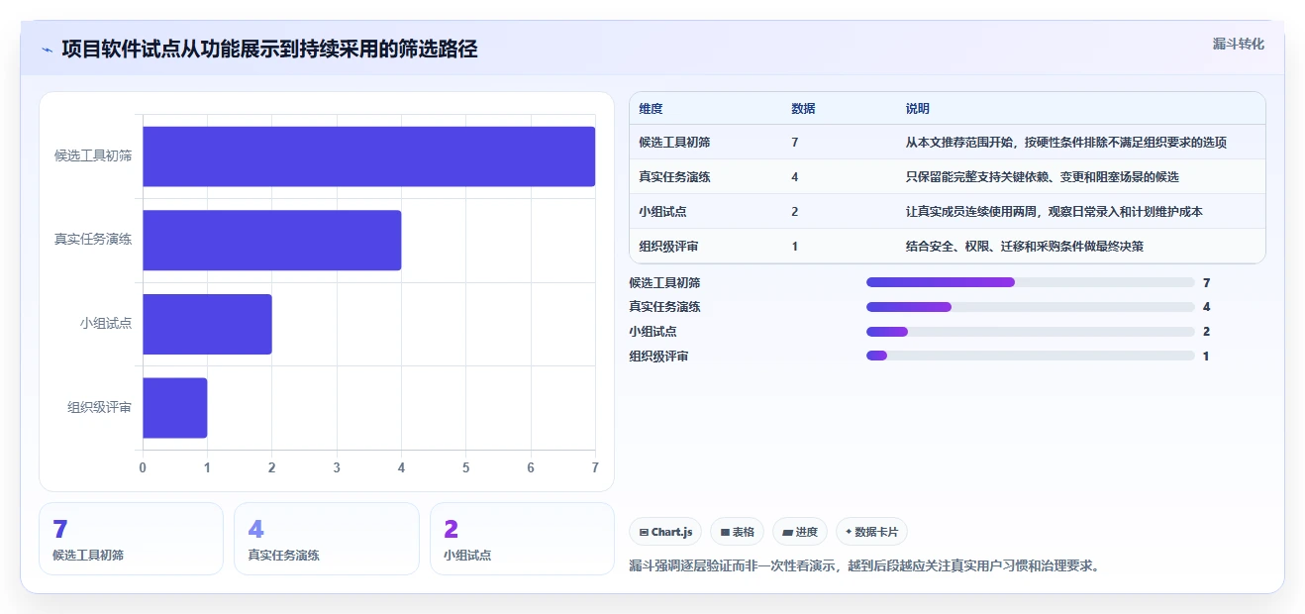This screenshot has height=614, width=1305.
Task: Click the 候选工具初筛 label in progress list
Action: tap(664, 282)
